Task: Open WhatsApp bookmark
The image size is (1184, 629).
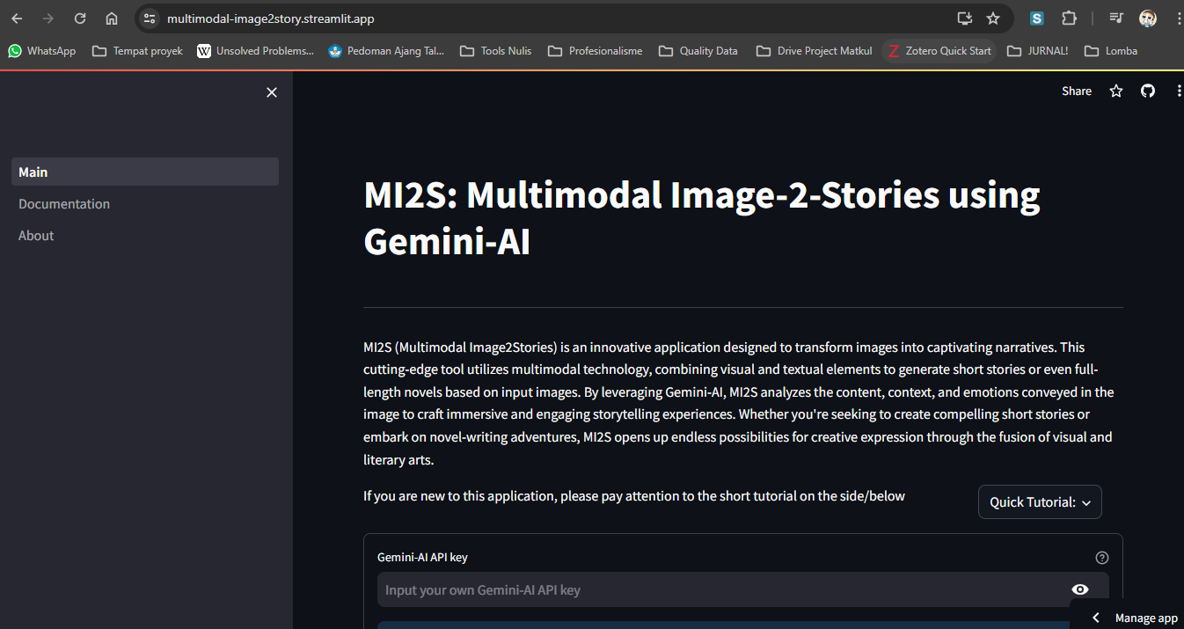Action: pyautogui.click(x=42, y=51)
